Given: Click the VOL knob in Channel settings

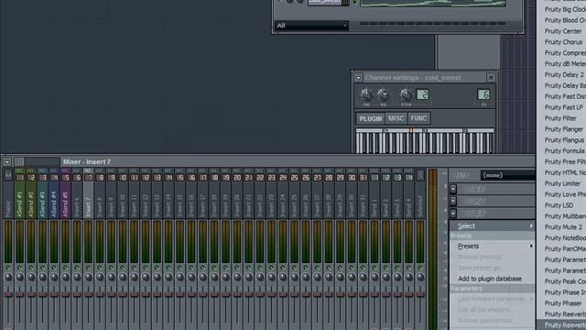Looking at the screenshot, I should point(383,94).
